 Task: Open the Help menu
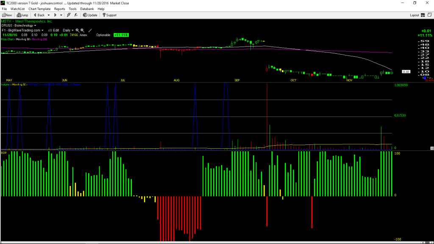click(101, 9)
